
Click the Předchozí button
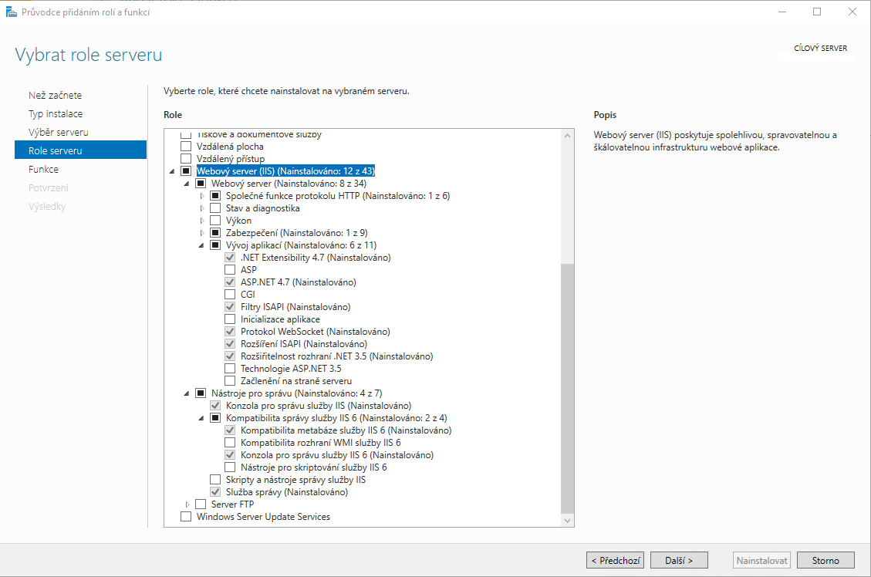point(615,560)
